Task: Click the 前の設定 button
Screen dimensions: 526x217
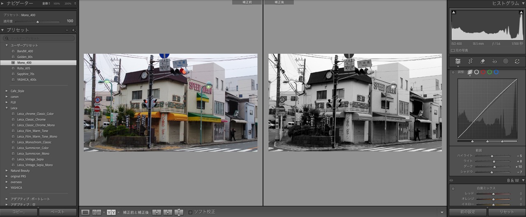Action: point(468,212)
